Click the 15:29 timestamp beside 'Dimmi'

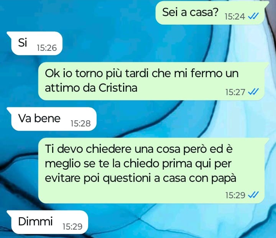[x=72, y=227]
